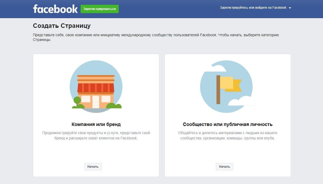Click the Создать Страницу heading
Image resolution: width=323 pixels, height=184 pixels.
[62, 26]
